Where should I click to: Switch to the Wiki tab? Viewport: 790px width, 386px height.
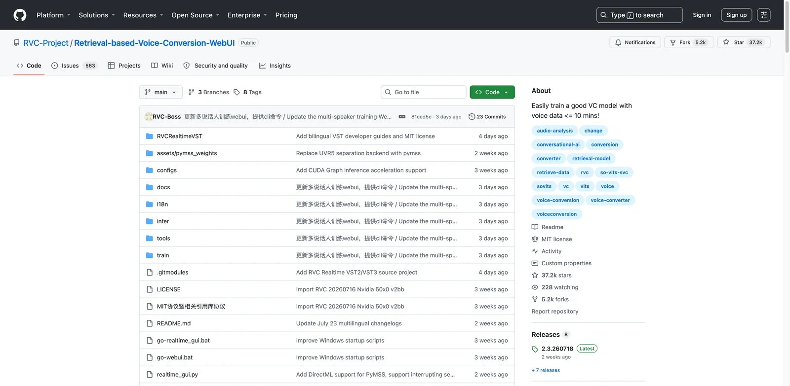(x=162, y=66)
